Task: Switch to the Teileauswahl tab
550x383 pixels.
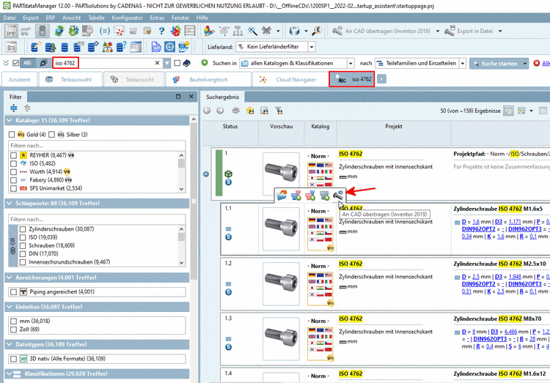Action: click(x=70, y=80)
